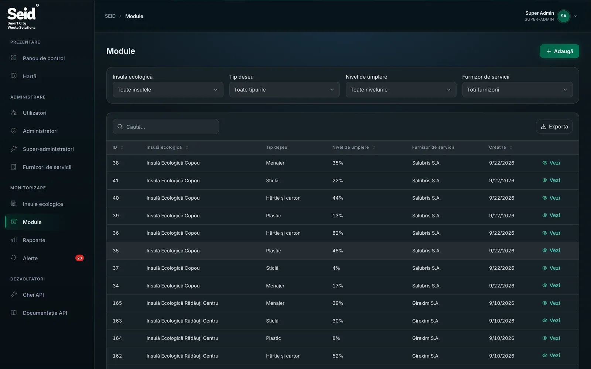
Task: Open Documentație API menu entry
Action: (x=44, y=313)
